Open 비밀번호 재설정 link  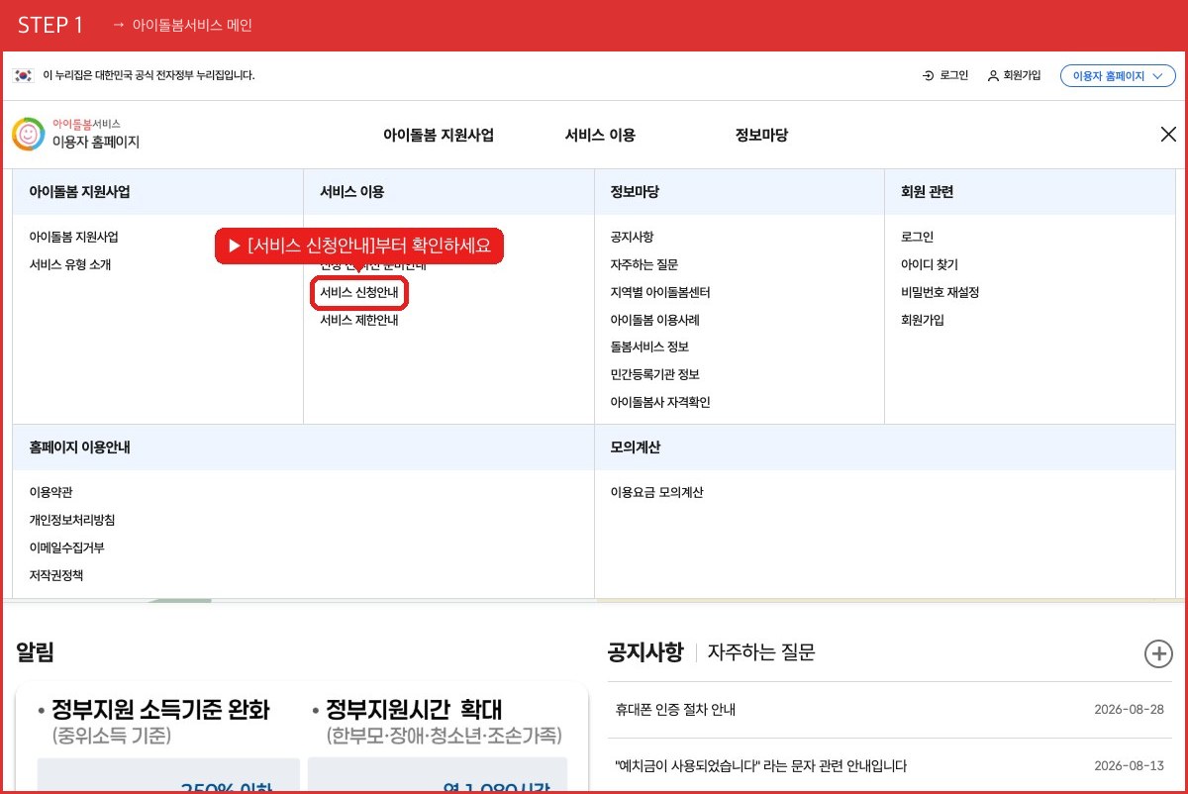point(940,293)
